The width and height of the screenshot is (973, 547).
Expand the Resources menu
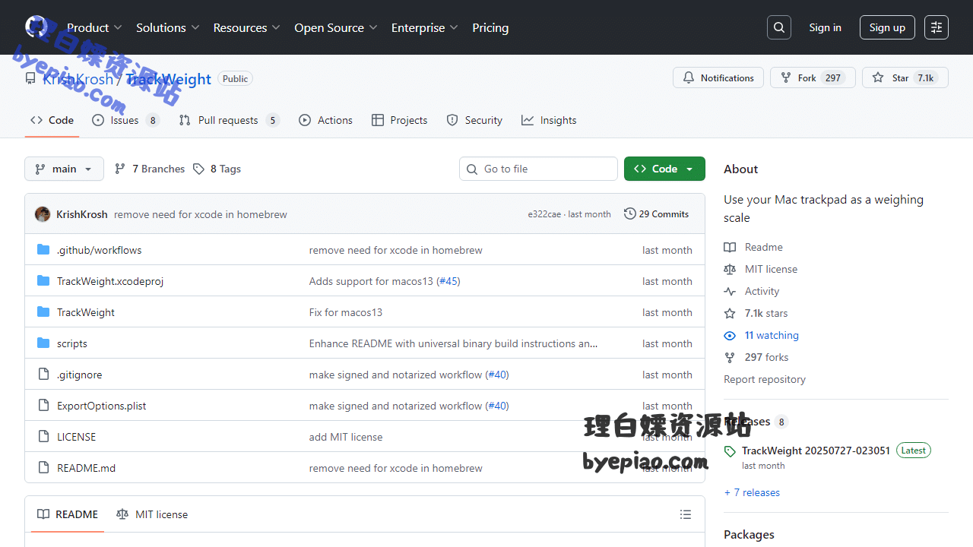(x=246, y=27)
